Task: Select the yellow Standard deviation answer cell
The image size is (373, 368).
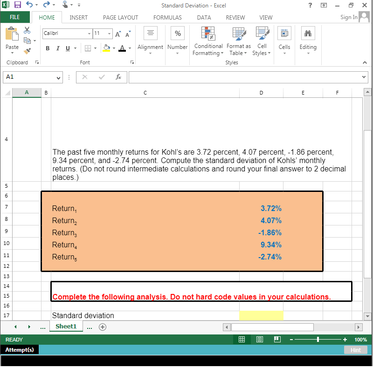Action: point(261,315)
